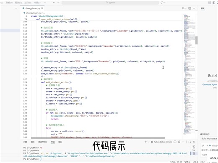218x163 pixels.
Task: Click the editor horizontal scrollbar
Action: tap(98, 138)
